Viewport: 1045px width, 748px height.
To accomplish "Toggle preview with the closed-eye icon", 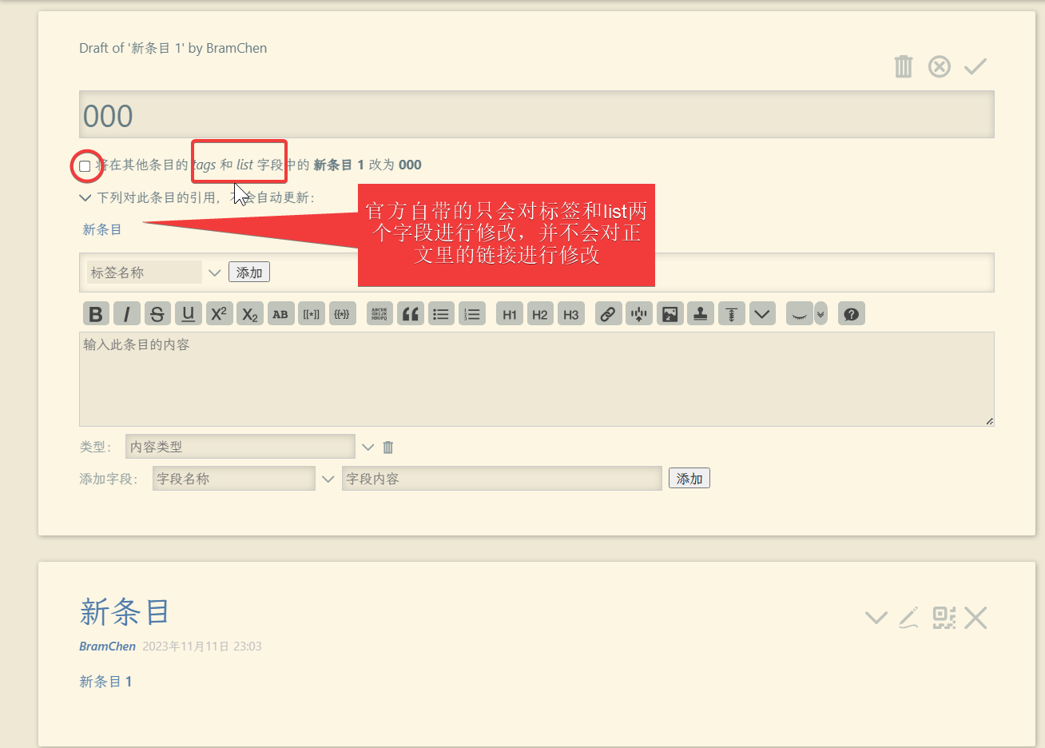I will click(x=799, y=314).
